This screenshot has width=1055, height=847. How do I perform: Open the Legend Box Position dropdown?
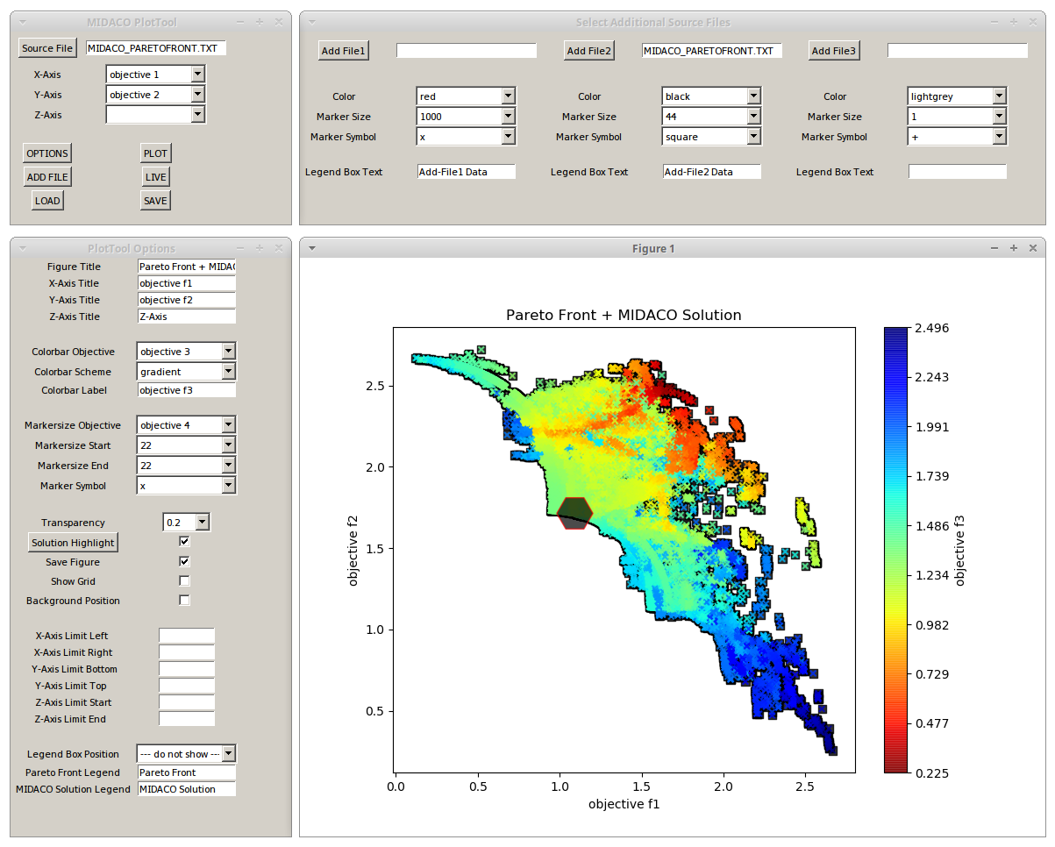(x=186, y=754)
